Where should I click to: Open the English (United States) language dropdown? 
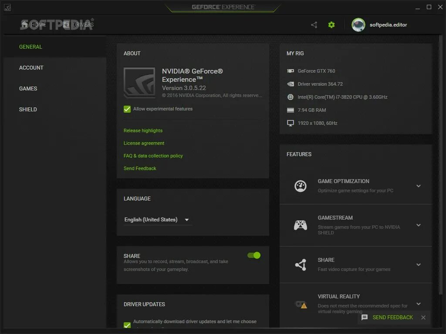(158, 220)
